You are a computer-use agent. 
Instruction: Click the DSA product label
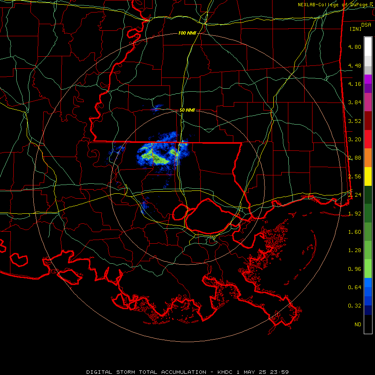point(366,25)
